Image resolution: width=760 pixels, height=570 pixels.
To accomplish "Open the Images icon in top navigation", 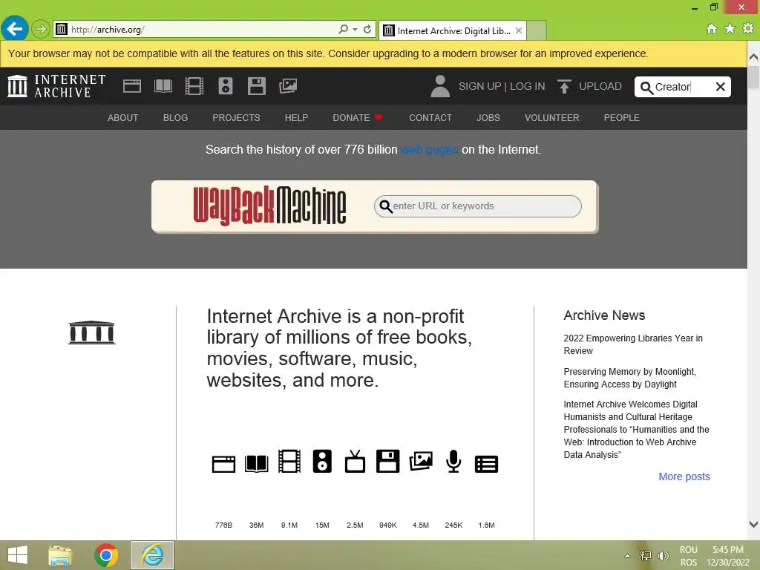I will point(288,86).
